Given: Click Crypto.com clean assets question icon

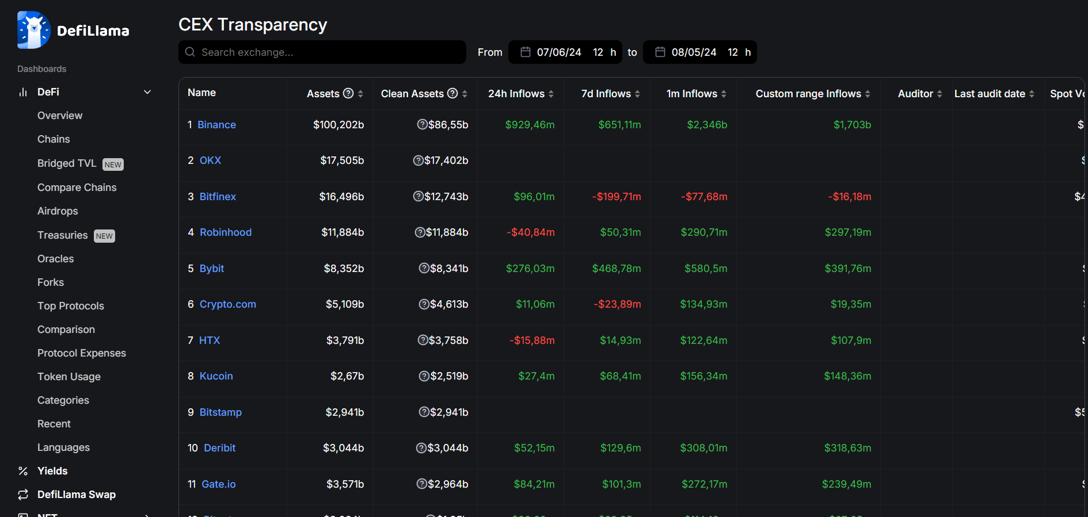Looking at the screenshot, I should pos(424,304).
